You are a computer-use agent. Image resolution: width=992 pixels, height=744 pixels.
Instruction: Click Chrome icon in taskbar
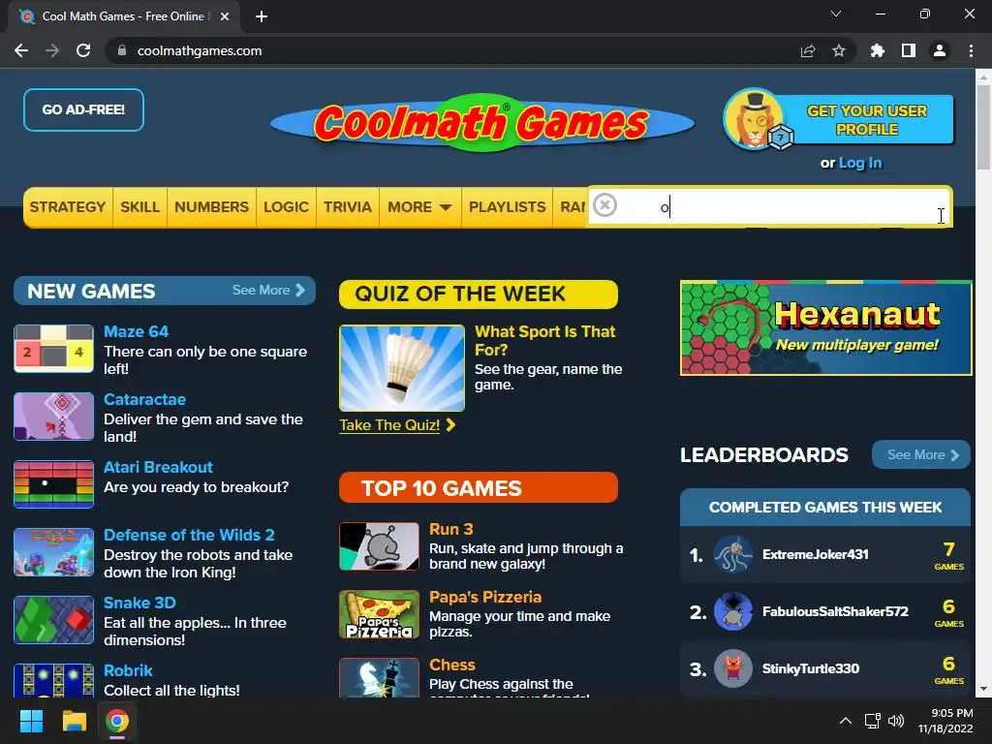click(x=117, y=721)
